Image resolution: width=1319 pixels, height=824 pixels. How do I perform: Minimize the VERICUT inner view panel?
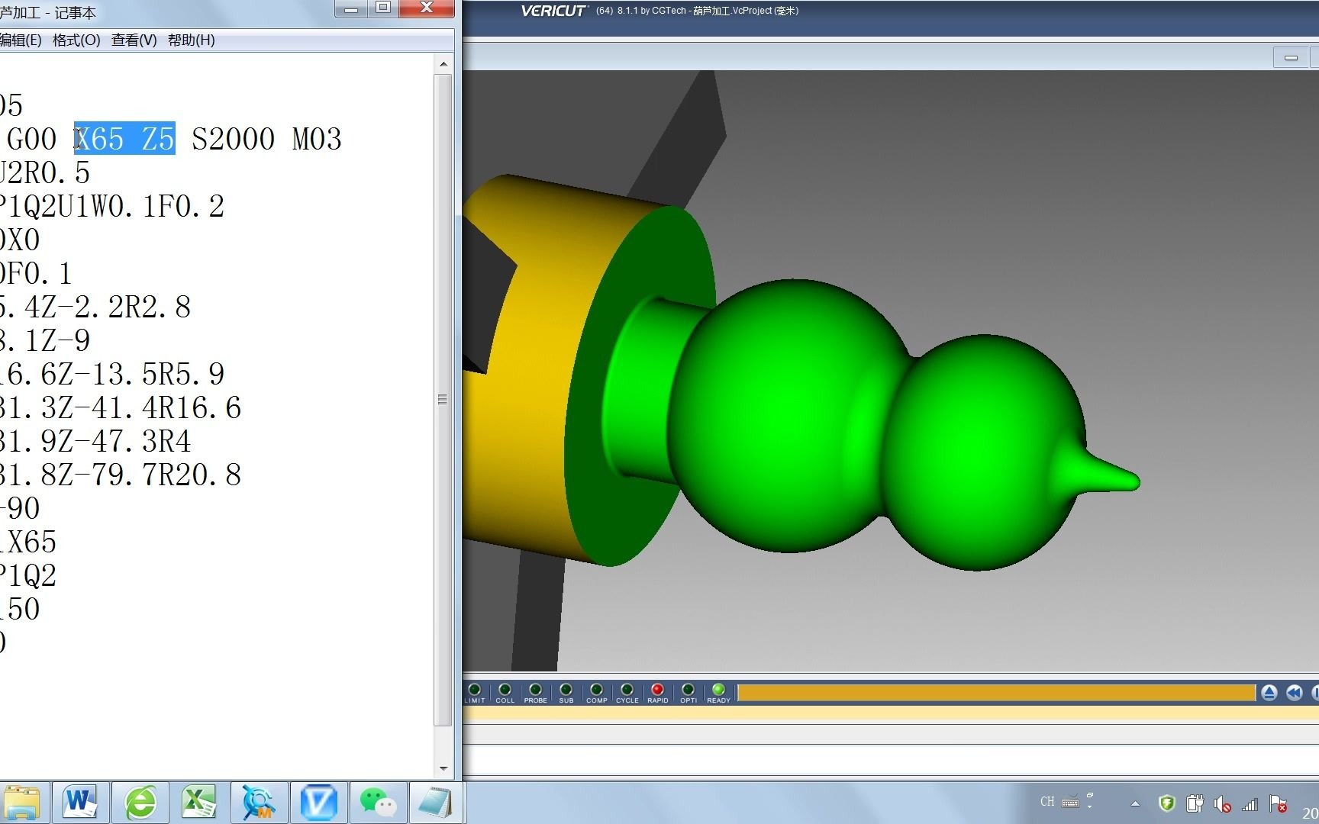pyautogui.click(x=1291, y=58)
